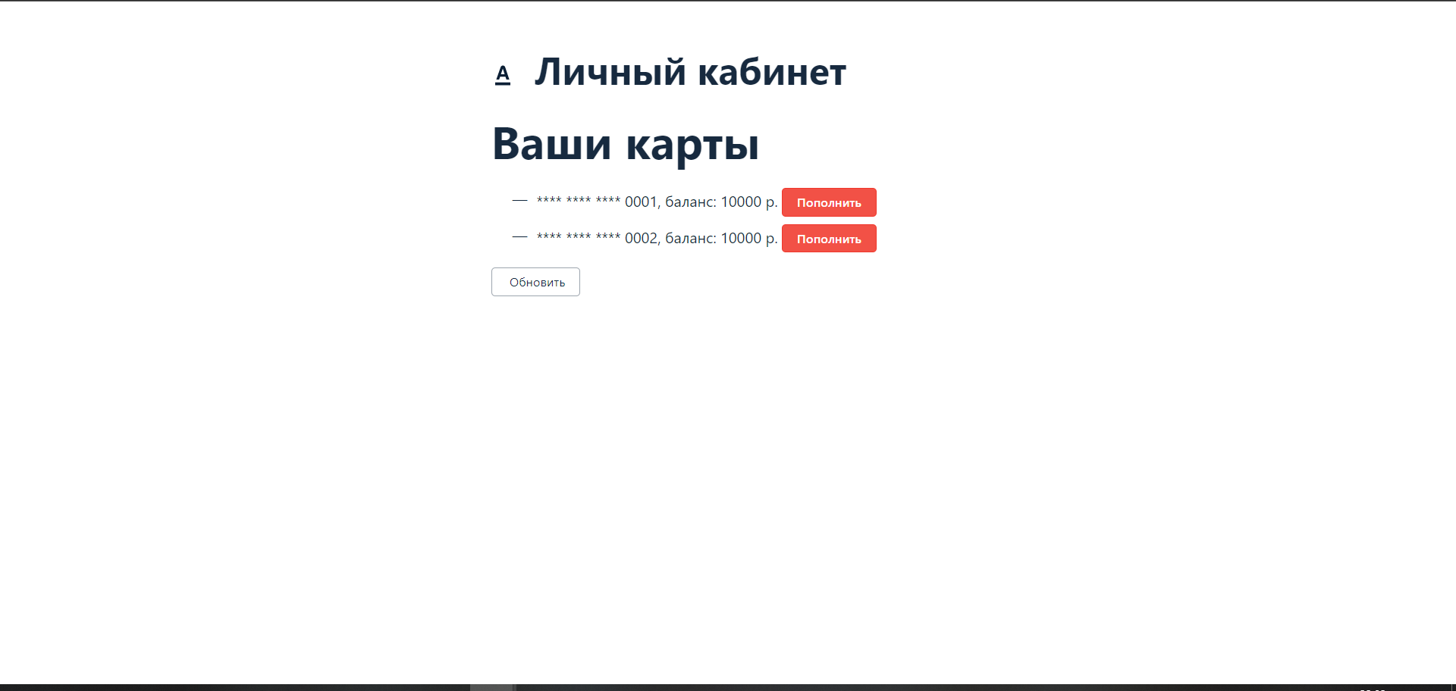Click Обновить to refresh the card list
This screenshot has height=691, width=1456.
tap(535, 281)
